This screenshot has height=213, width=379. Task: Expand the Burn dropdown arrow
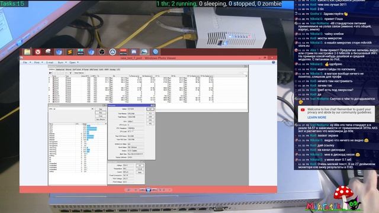pos(66,63)
